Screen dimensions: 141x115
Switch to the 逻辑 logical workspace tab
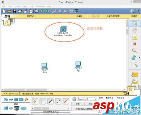[7, 16]
